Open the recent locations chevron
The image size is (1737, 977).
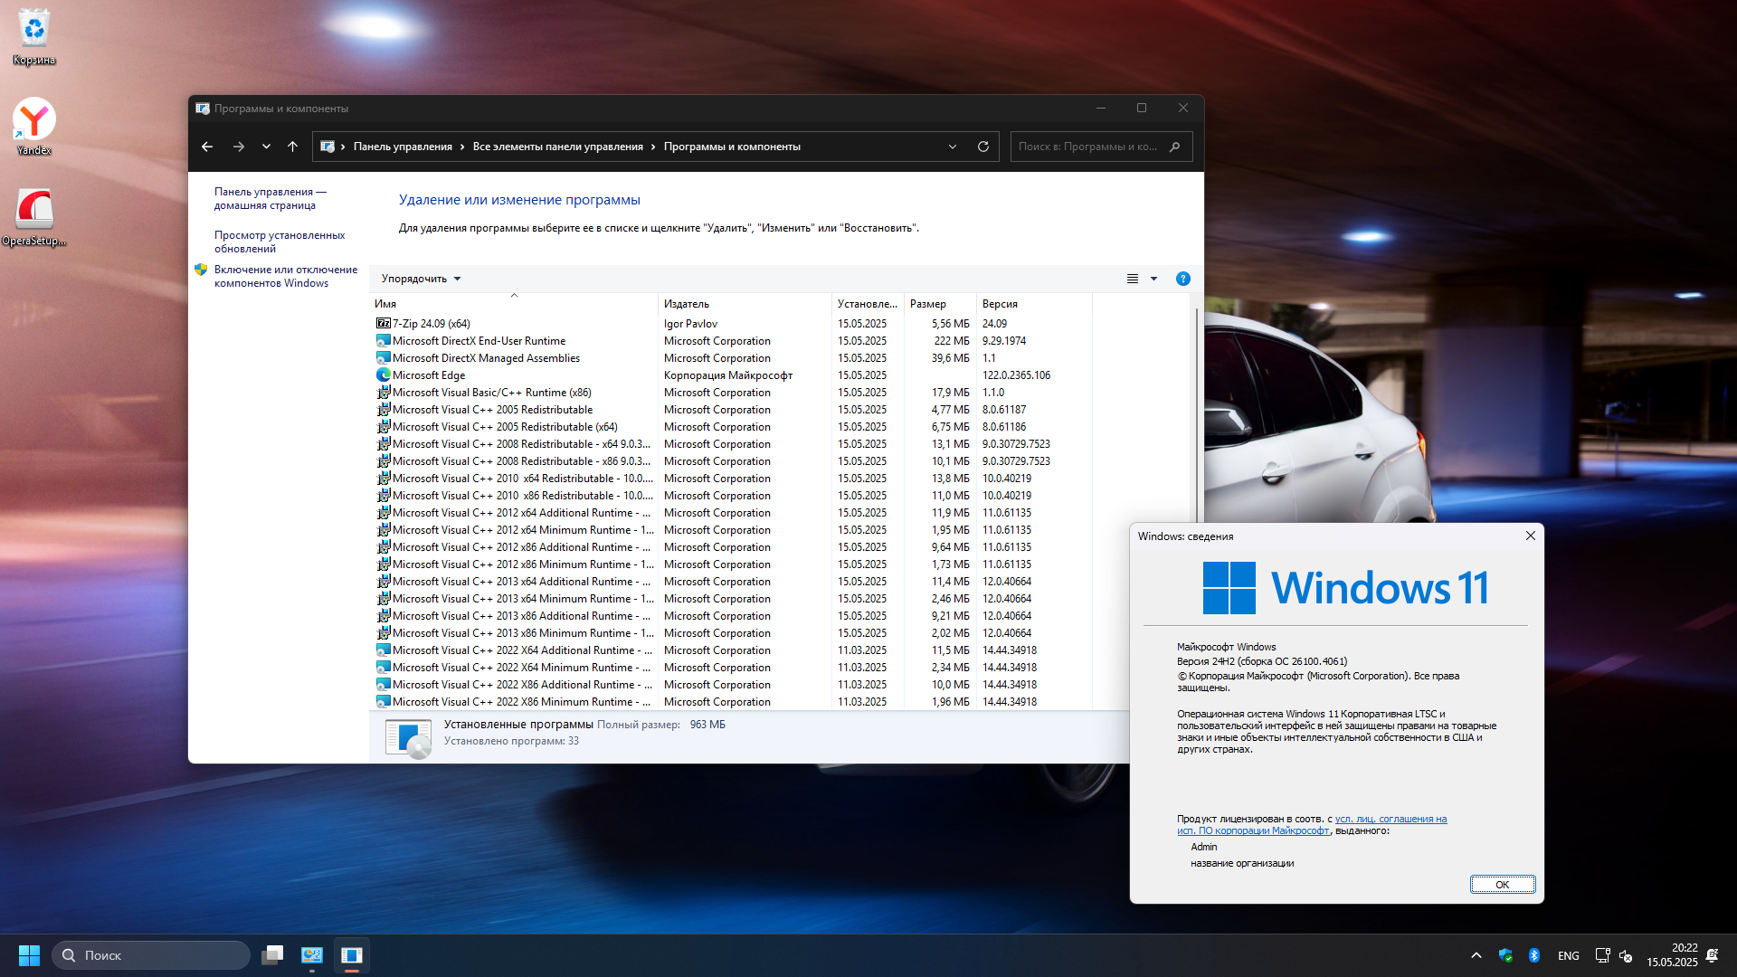coord(266,147)
